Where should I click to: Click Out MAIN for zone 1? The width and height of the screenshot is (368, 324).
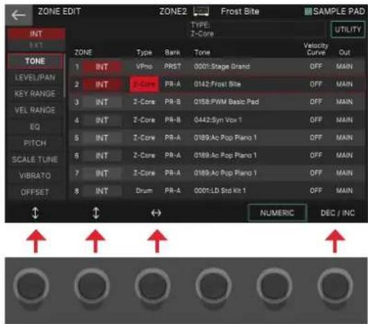[x=344, y=67]
